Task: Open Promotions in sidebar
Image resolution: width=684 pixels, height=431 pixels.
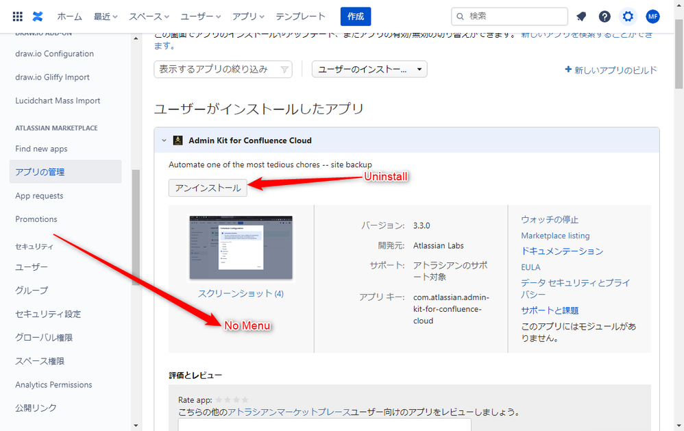Action: point(36,219)
